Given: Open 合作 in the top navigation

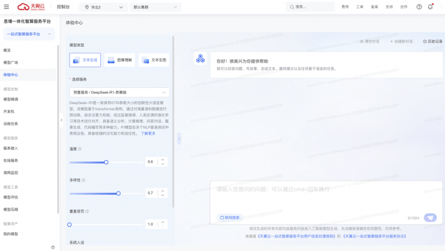Looking at the screenshot, I should click(404, 7).
